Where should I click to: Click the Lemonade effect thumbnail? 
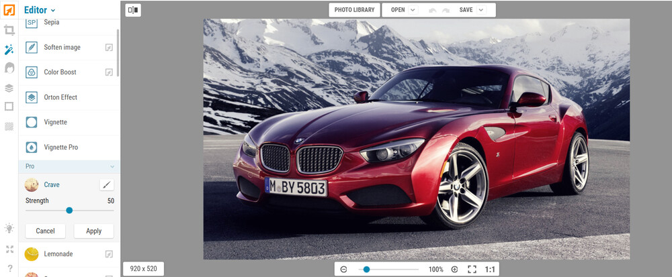(x=32, y=254)
